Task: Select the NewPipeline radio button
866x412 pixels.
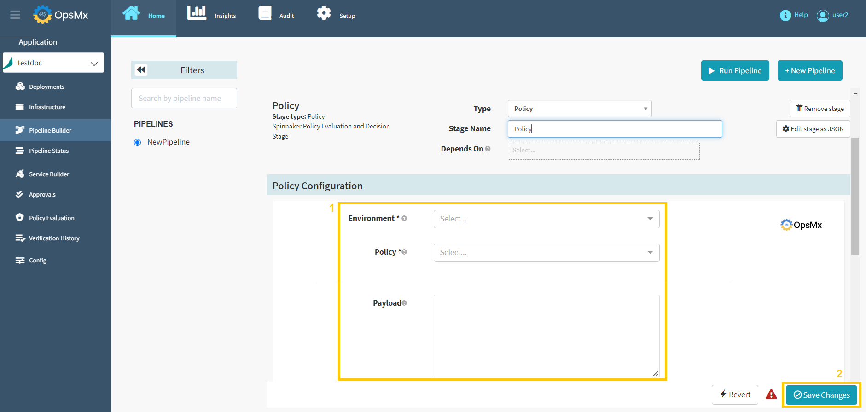Action: point(137,142)
